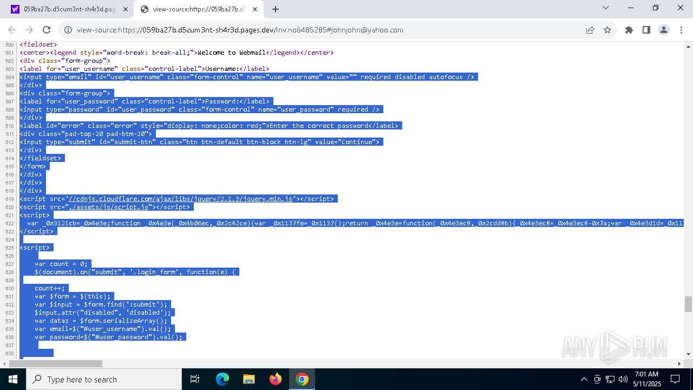Viewport: 693px width, 390px height.
Task: Click the Windows Start button
Action: [x=12, y=379]
